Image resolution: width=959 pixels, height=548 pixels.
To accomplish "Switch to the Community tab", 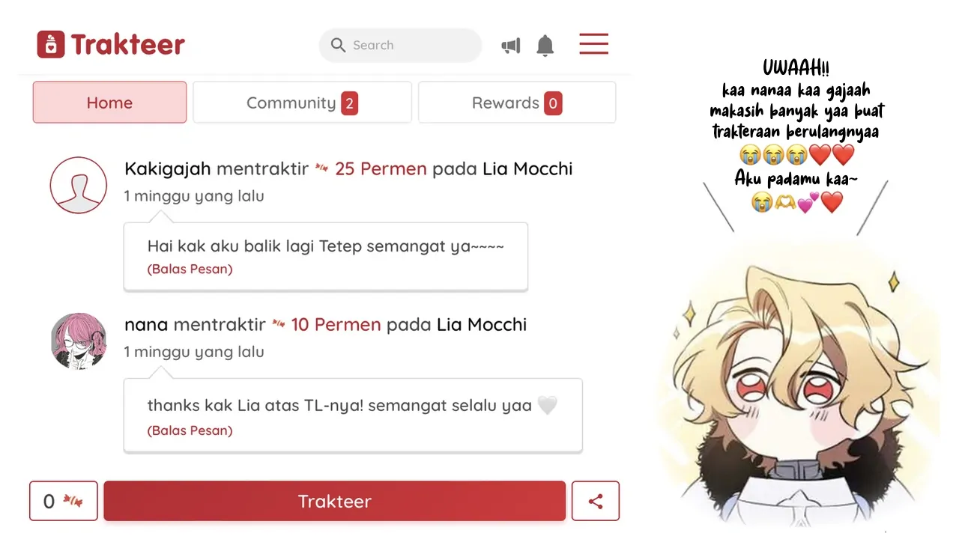I will [x=302, y=103].
